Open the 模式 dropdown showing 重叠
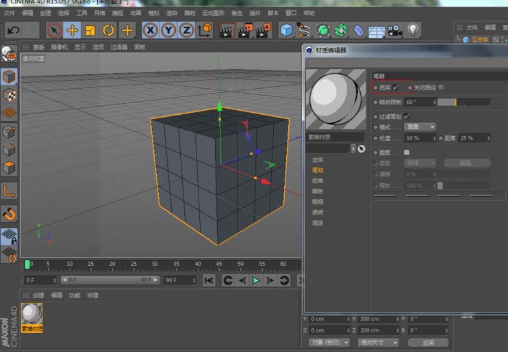508x352 pixels. click(x=420, y=127)
